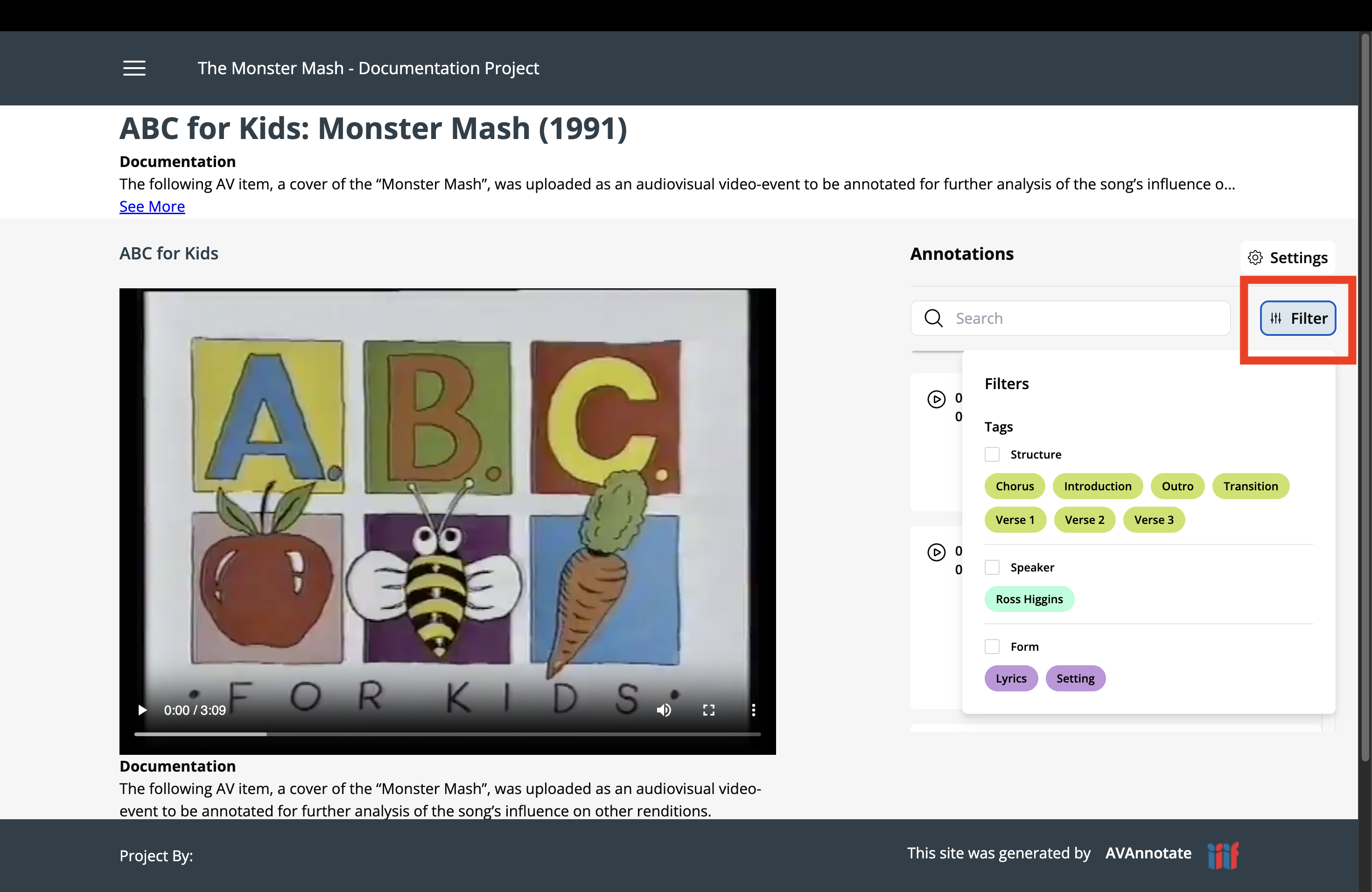Check the Structure tag category
The height and width of the screenshot is (892, 1372).
(992, 454)
